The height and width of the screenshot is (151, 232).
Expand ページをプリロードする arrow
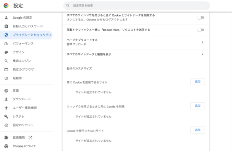pos(203,42)
